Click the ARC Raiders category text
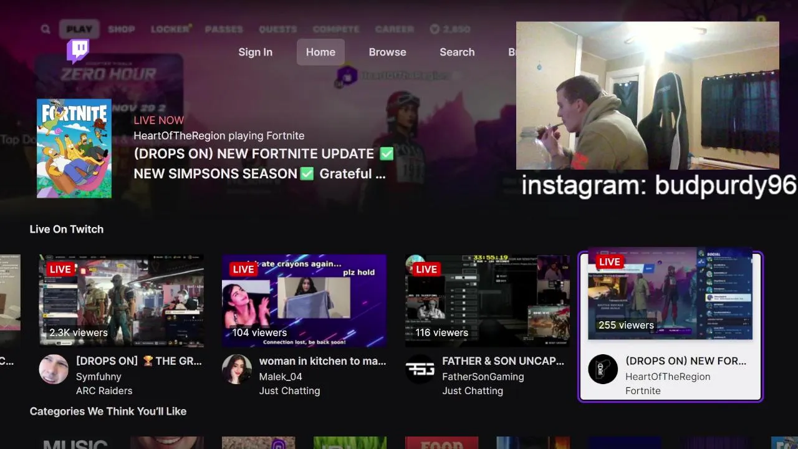Image resolution: width=798 pixels, height=449 pixels. pyautogui.click(x=104, y=391)
